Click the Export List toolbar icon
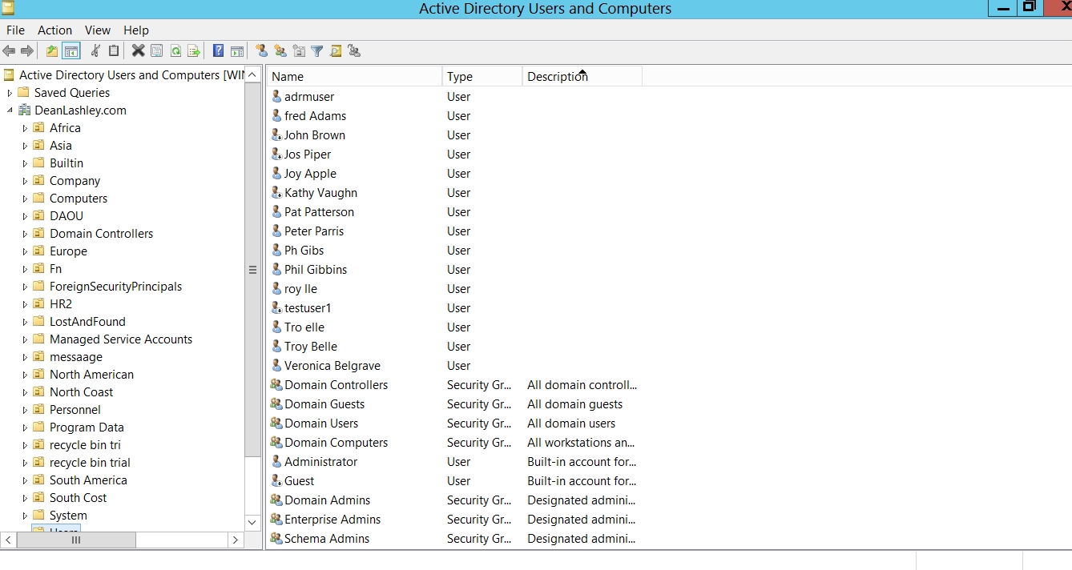This screenshot has width=1072, height=570. (194, 51)
